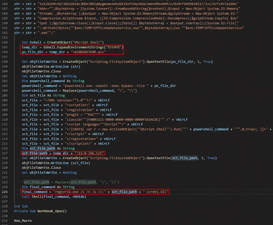Click the 'regsvr32.exe /s /n /u /i:' string
Image resolution: width=273 pixels, height=225 pixels.
pyautogui.click(x=79, y=192)
